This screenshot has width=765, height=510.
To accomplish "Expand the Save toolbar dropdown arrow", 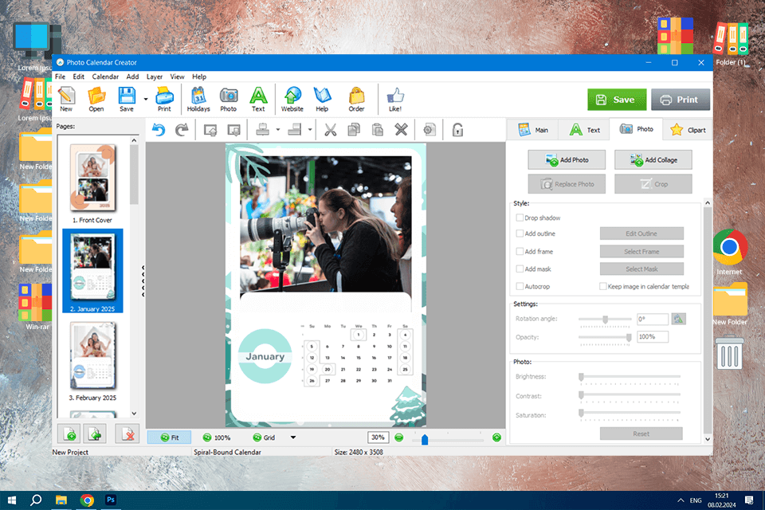I will tap(145, 99).
